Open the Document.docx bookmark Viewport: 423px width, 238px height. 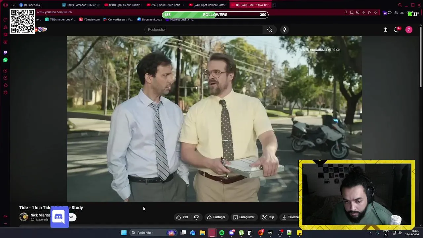[x=149, y=20]
